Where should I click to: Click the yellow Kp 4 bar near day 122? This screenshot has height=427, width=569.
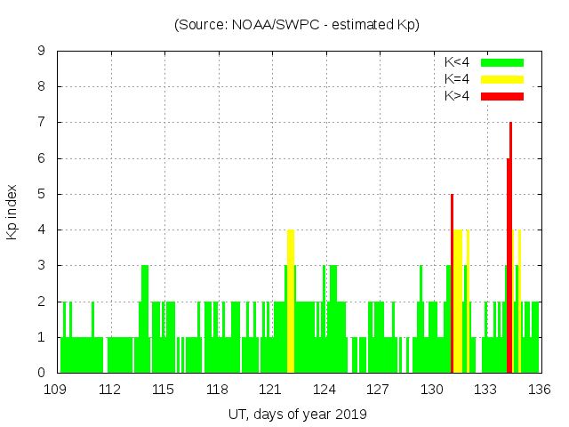pyautogui.click(x=291, y=302)
